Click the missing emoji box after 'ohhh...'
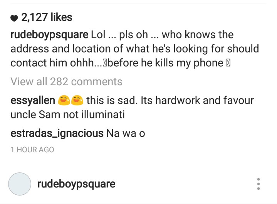Screen dimensions: 277x204 pos(104,63)
